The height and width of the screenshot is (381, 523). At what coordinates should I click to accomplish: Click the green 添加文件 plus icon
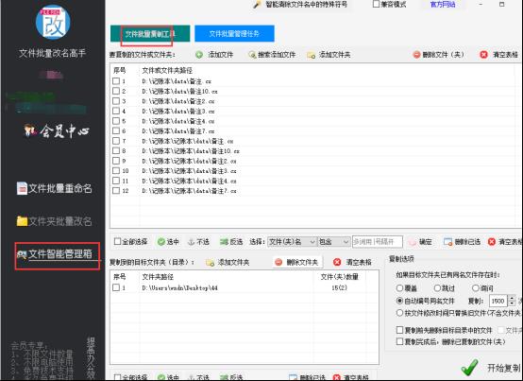[x=199, y=55]
